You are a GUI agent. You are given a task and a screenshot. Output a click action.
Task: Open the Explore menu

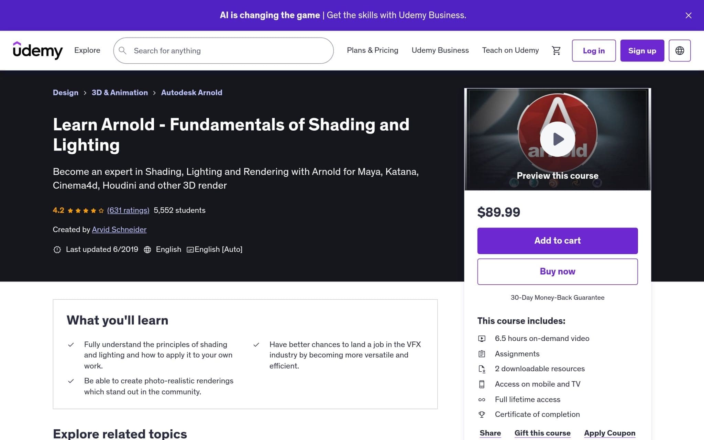coord(87,50)
